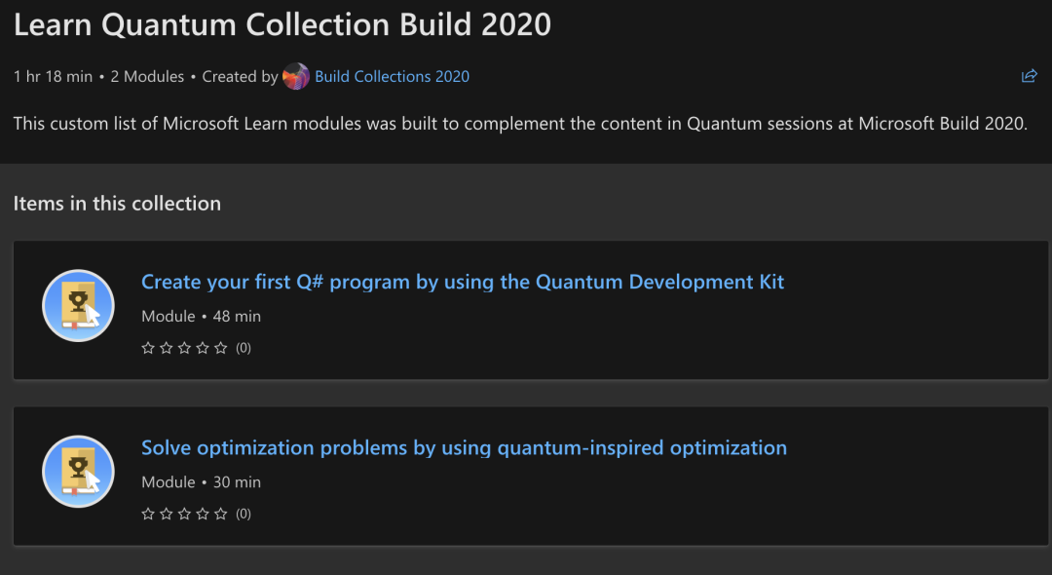Viewport: 1052px width, 575px height.
Task: Rate the Q# module one star
Action: point(148,348)
